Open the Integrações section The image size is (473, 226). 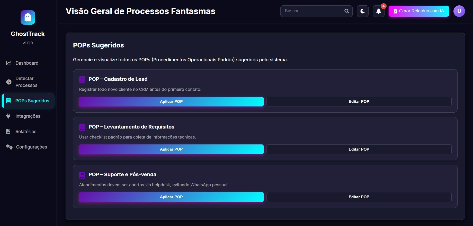(28, 116)
